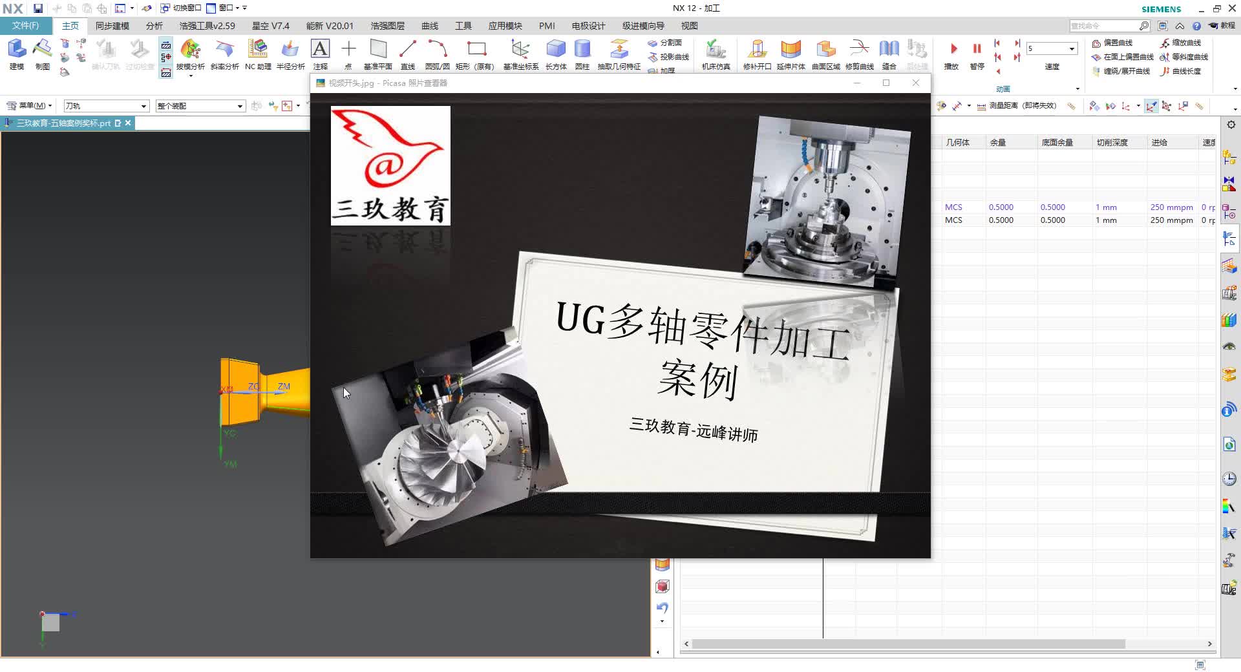Open 拔模分析 draft analysis tool
This screenshot has height=672, width=1241.
[190, 54]
